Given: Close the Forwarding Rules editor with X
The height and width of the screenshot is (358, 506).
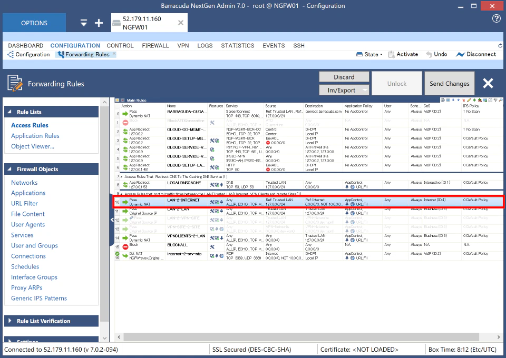Looking at the screenshot, I should pos(488,84).
